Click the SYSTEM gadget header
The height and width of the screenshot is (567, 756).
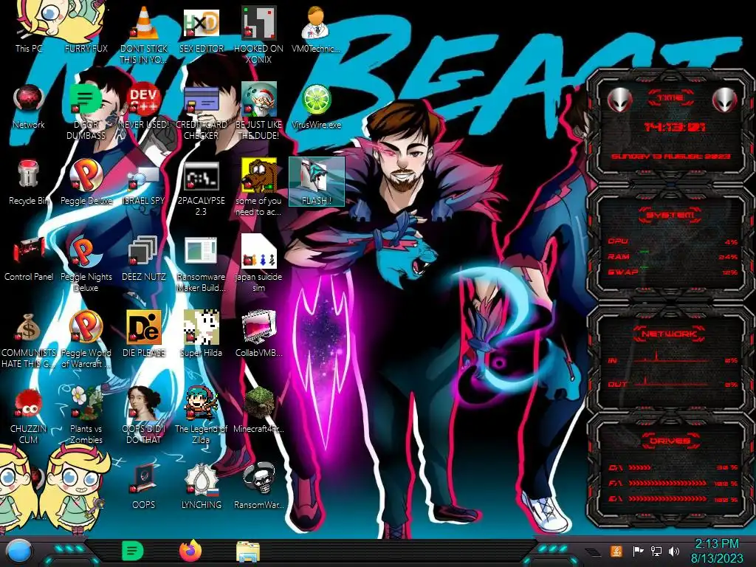point(670,215)
